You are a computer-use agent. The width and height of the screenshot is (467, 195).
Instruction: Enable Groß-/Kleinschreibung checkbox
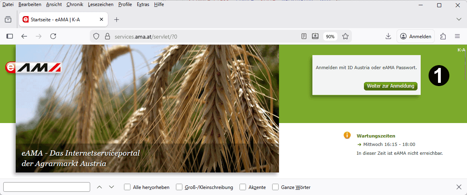tap(179, 187)
